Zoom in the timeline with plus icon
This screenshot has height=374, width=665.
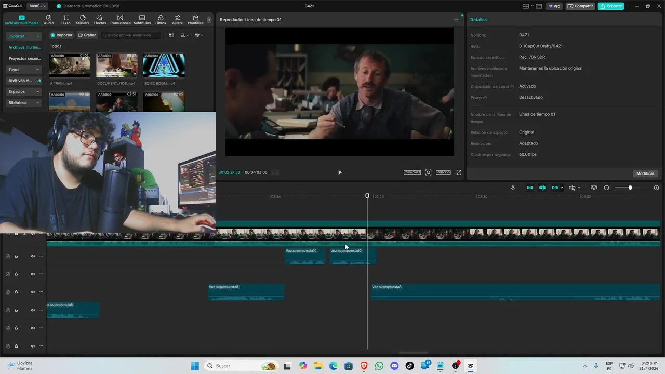(x=656, y=188)
